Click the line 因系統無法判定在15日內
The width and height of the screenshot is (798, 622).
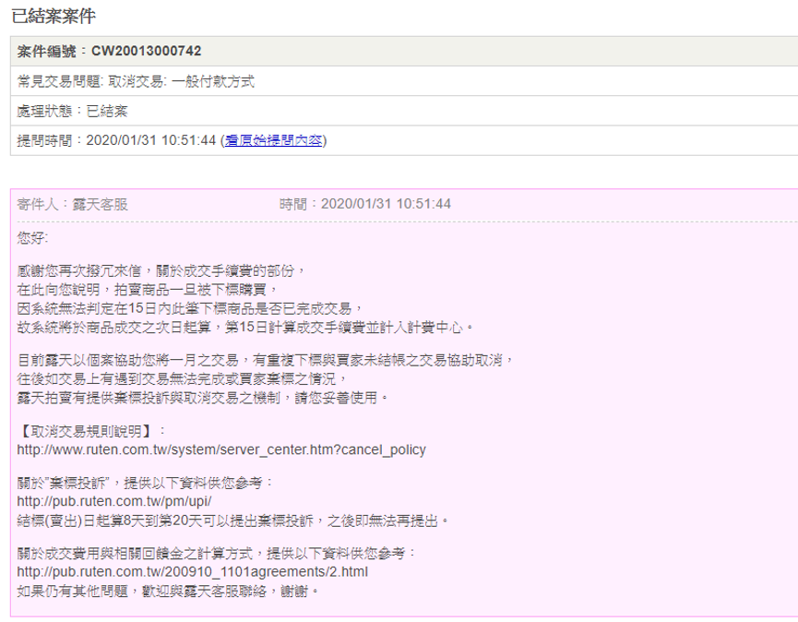coord(190,308)
